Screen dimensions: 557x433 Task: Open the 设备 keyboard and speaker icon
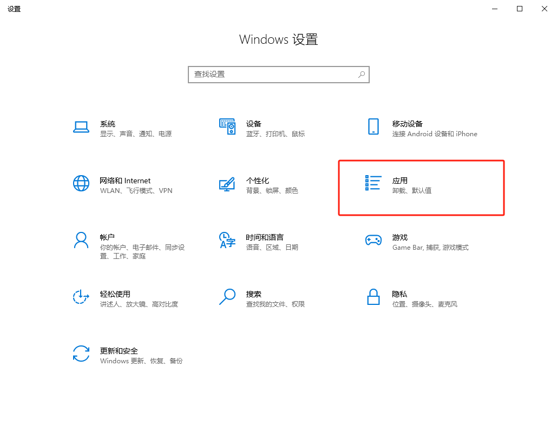point(227,126)
